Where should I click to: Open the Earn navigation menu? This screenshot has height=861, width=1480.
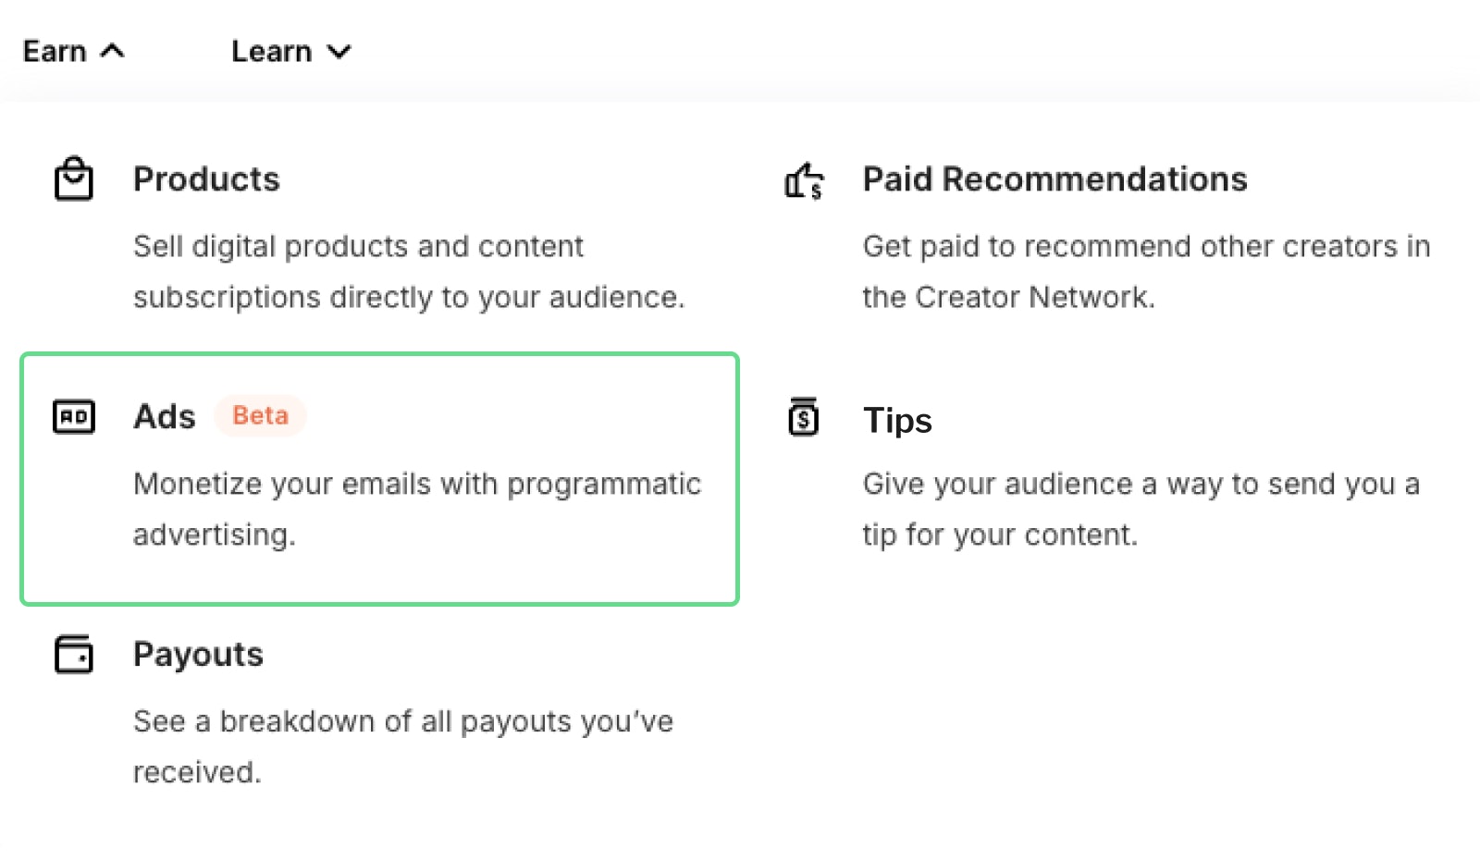click(x=55, y=51)
